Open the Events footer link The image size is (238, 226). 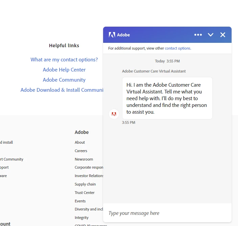pyautogui.click(x=80, y=201)
